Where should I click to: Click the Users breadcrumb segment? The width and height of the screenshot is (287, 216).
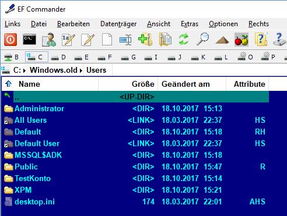click(x=96, y=70)
